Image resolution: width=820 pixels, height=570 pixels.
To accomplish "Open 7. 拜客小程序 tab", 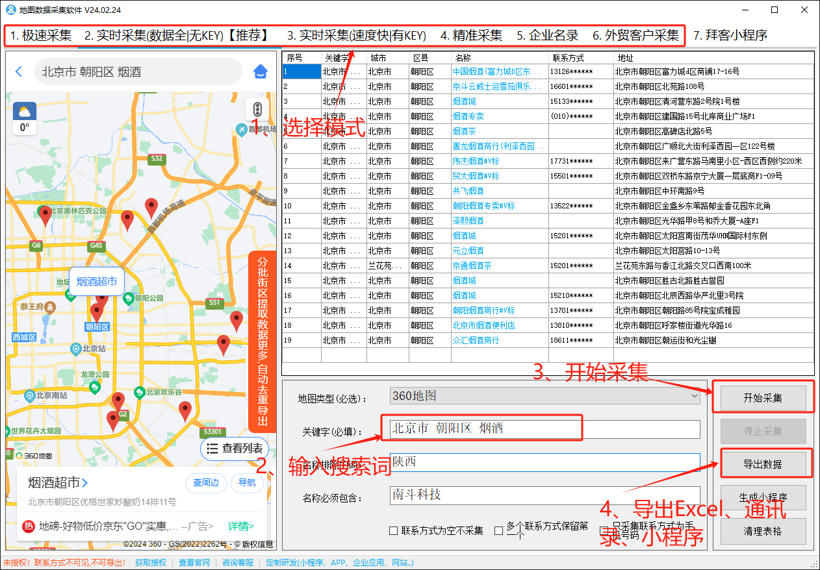I will (x=730, y=36).
